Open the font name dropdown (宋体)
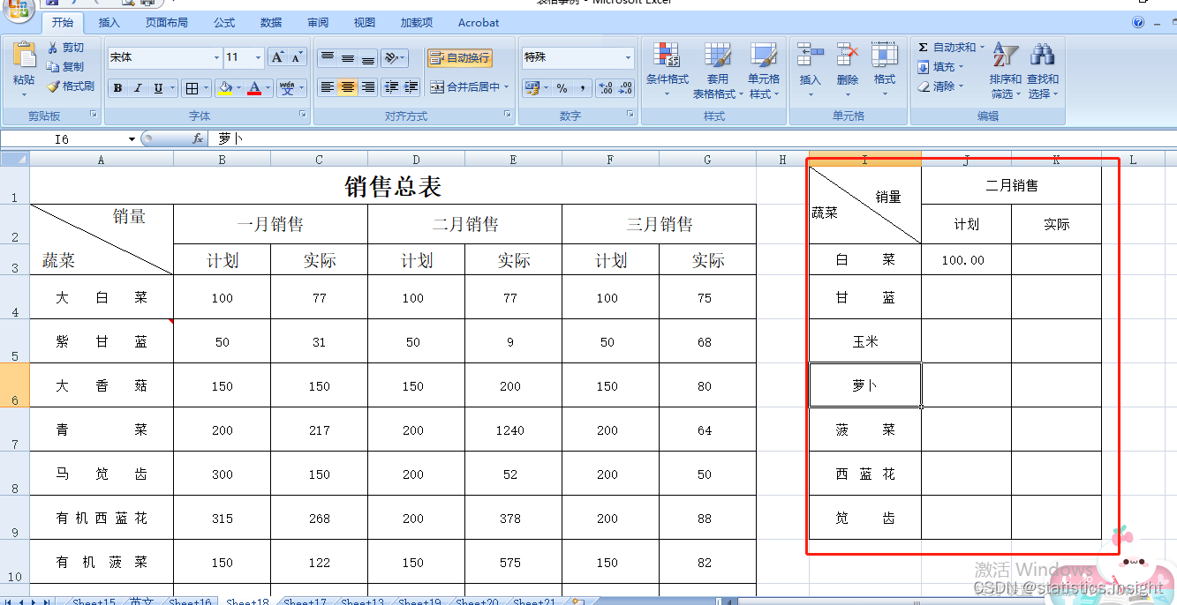 coord(217,58)
